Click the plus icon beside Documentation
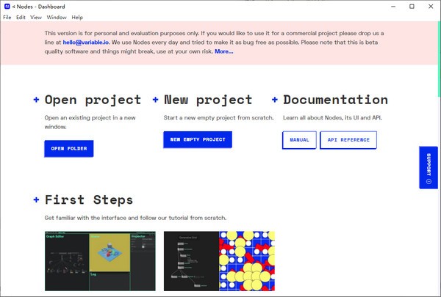 [x=274, y=100]
